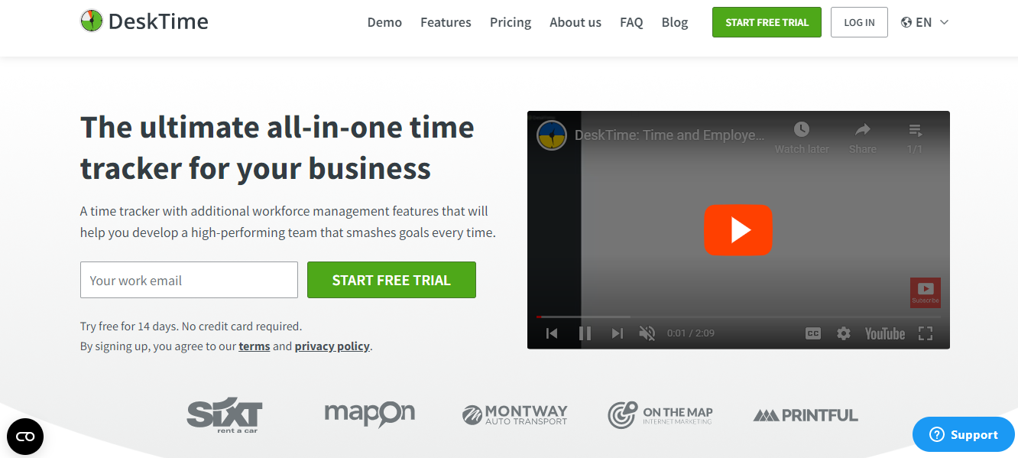Toggle video closed captions
Image resolution: width=1018 pixels, height=458 pixels.
tap(813, 333)
